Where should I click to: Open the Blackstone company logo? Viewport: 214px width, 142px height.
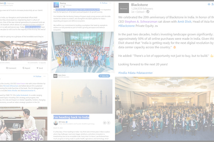(x=124, y=8)
